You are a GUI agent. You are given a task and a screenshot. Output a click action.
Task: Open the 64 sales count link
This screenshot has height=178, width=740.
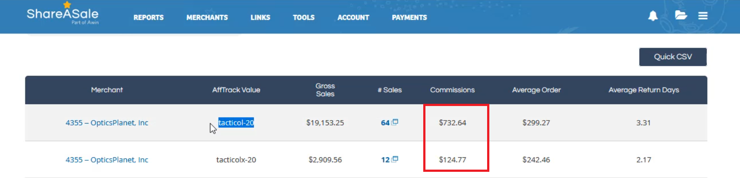pyautogui.click(x=385, y=123)
